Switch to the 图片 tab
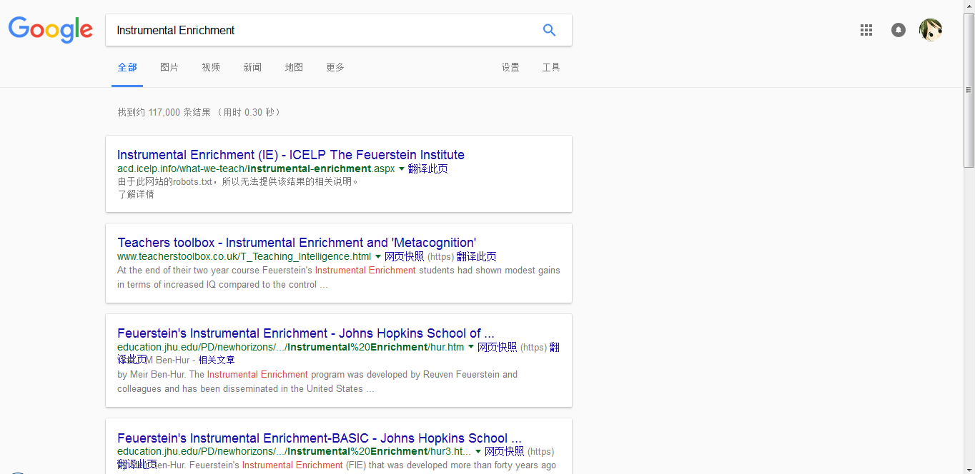The image size is (975, 474). [169, 67]
